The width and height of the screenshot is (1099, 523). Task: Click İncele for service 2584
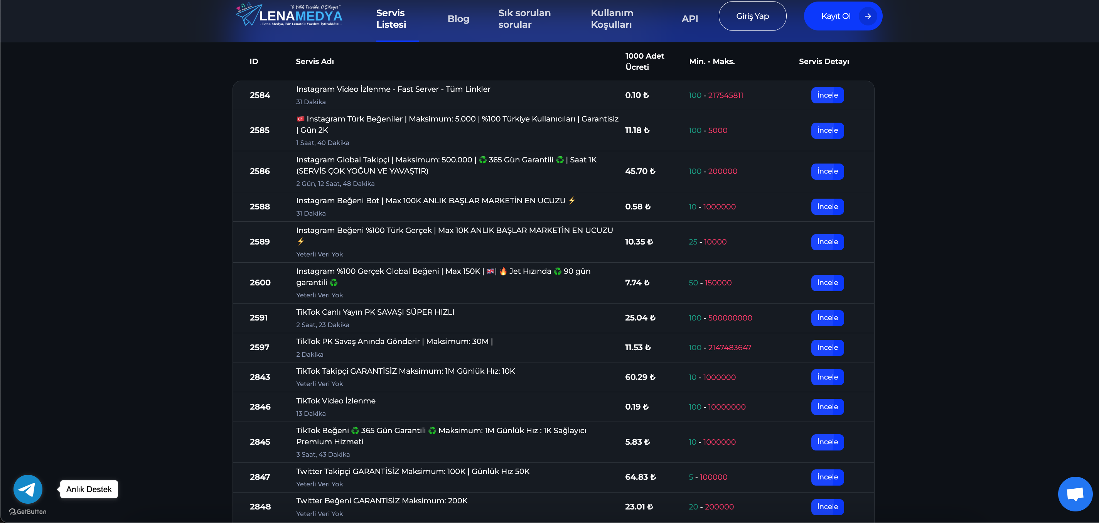(x=827, y=95)
